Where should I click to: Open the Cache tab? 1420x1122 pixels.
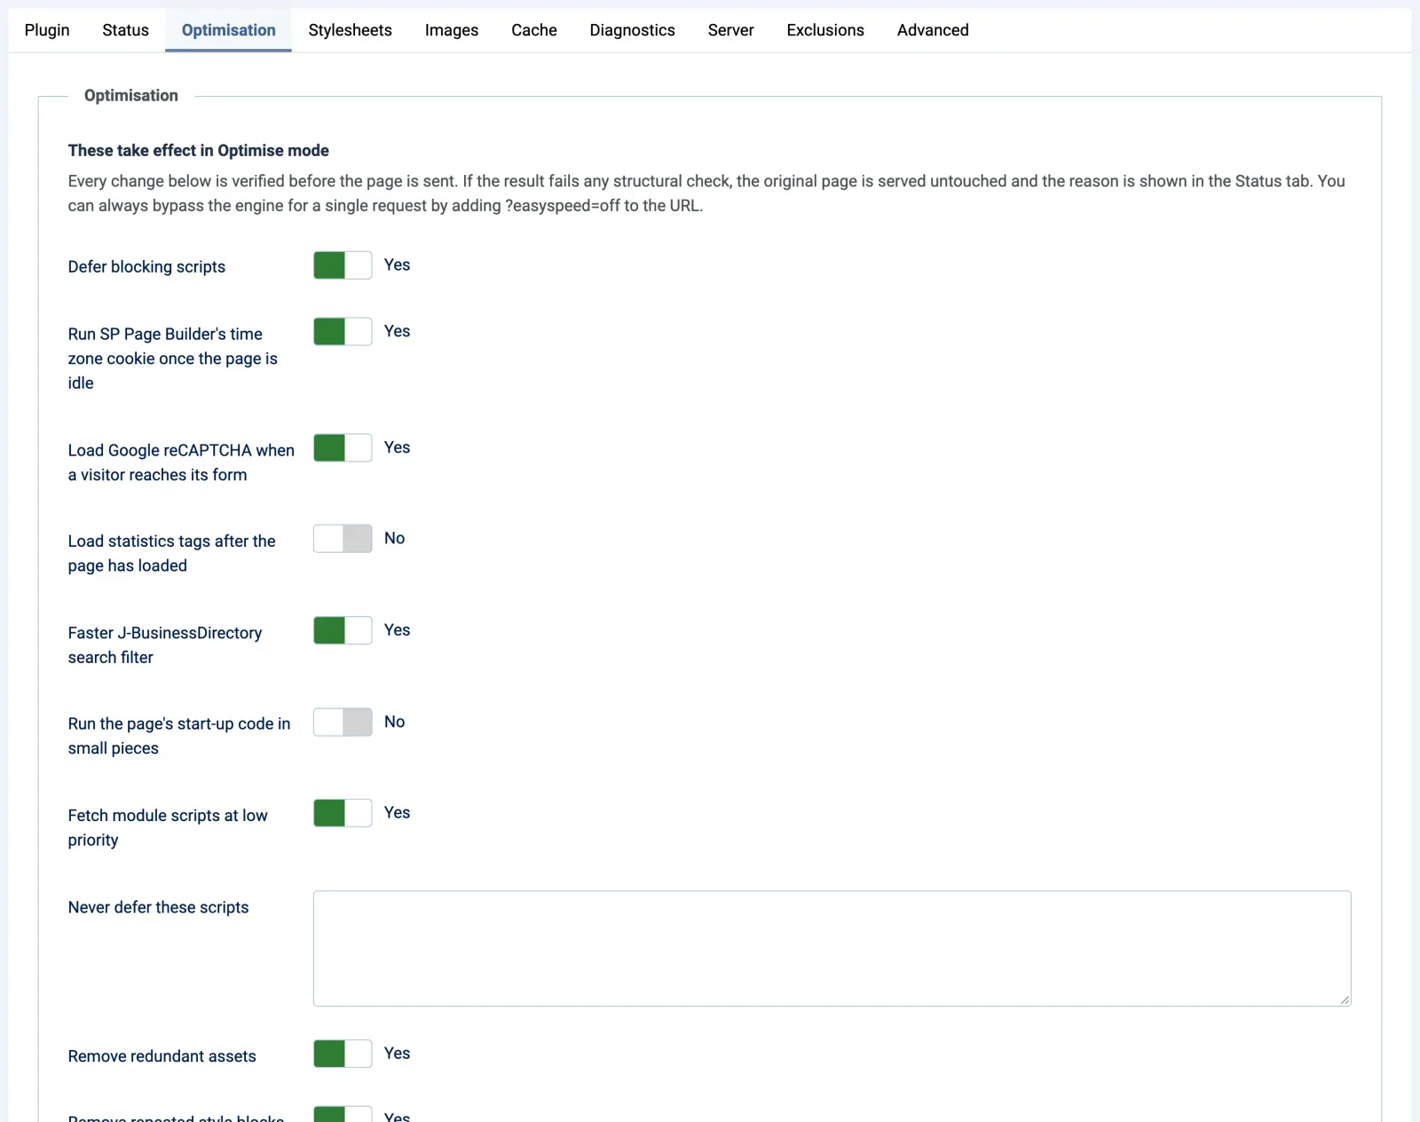coord(533,30)
